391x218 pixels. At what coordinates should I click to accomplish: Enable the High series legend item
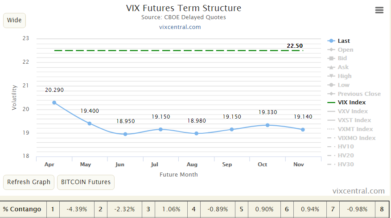tap(344, 76)
